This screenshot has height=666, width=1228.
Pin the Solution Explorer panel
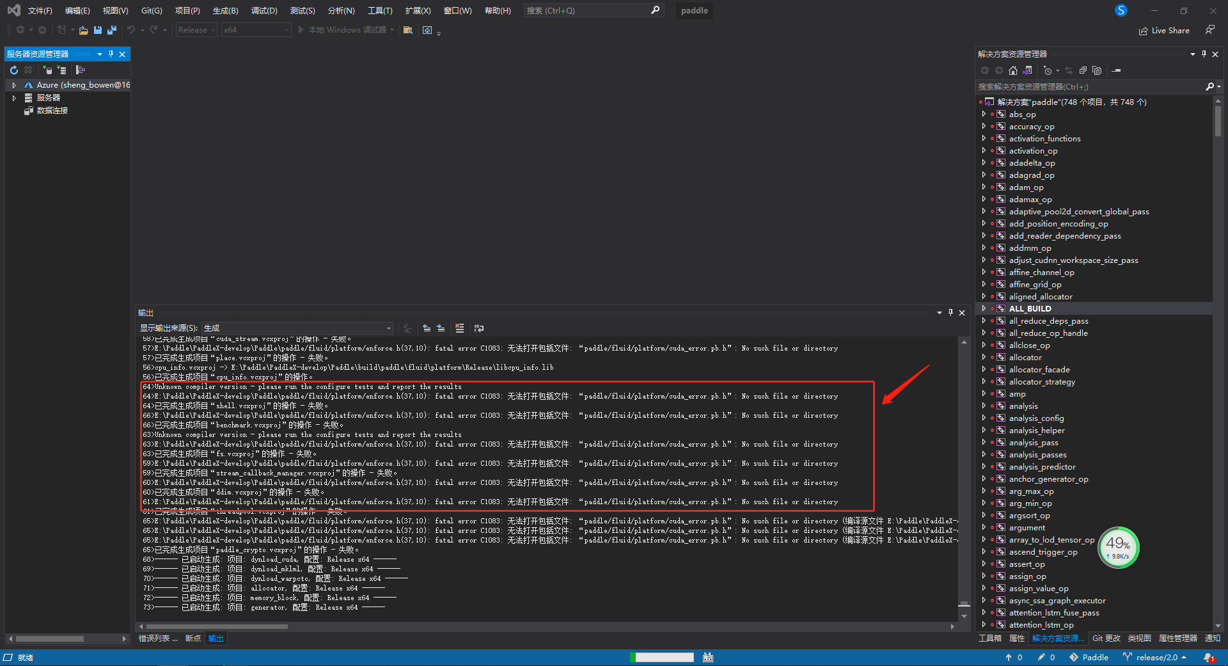pyautogui.click(x=1204, y=54)
